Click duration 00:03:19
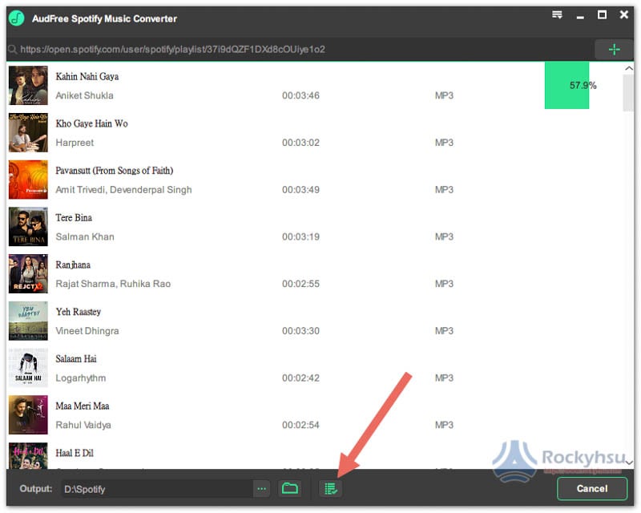Image resolution: width=641 pixels, height=513 pixels. (x=301, y=236)
